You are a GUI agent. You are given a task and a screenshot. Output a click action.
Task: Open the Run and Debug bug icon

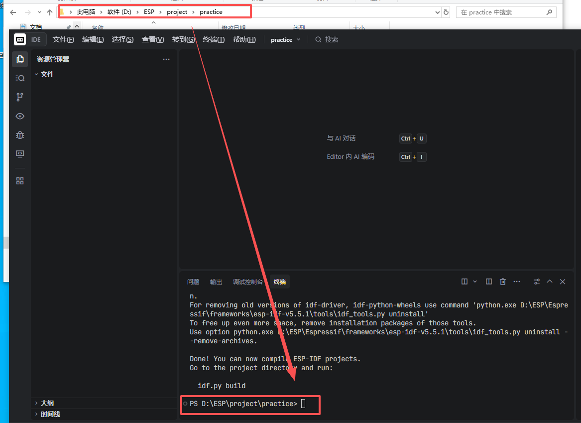[20, 135]
